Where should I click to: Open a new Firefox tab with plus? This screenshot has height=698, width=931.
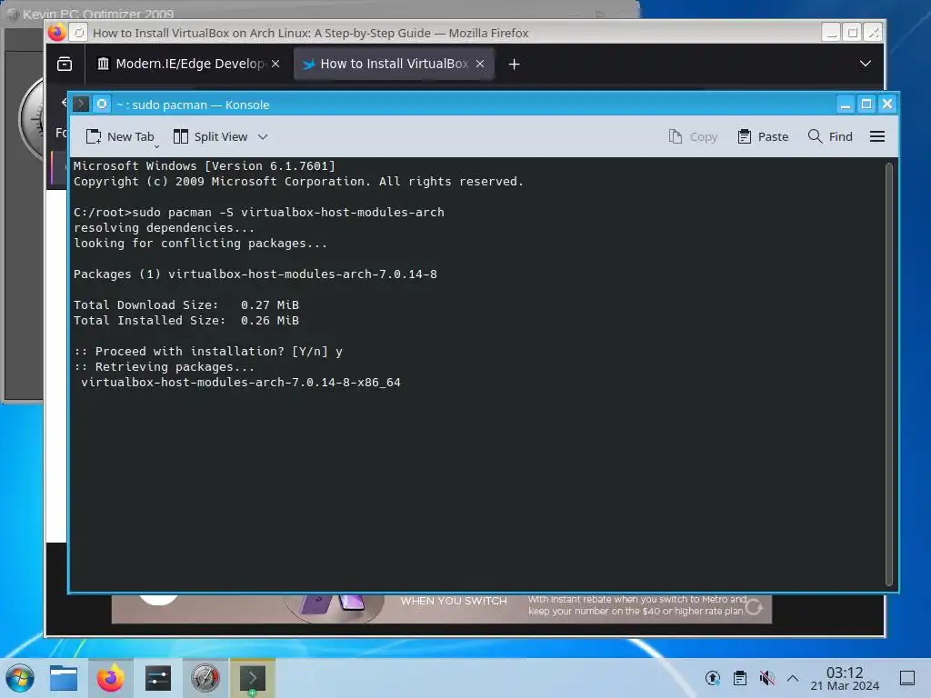click(515, 65)
